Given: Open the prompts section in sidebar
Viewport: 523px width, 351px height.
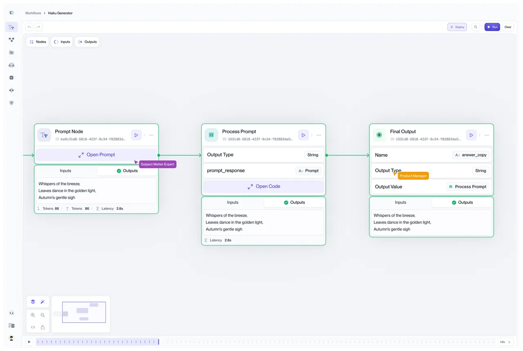Looking at the screenshot, I should pyautogui.click(x=11, y=27).
